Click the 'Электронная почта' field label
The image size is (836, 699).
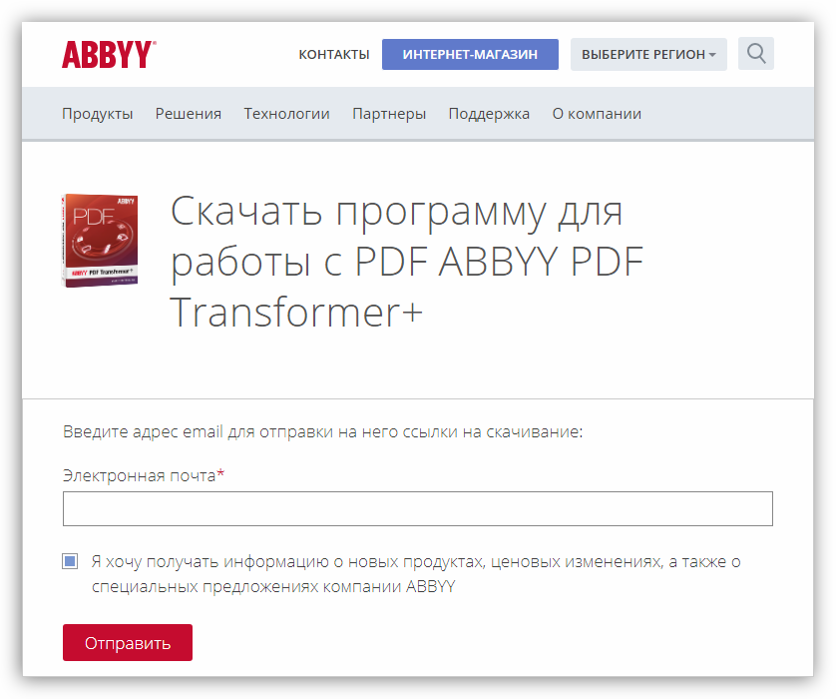point(139,475)
